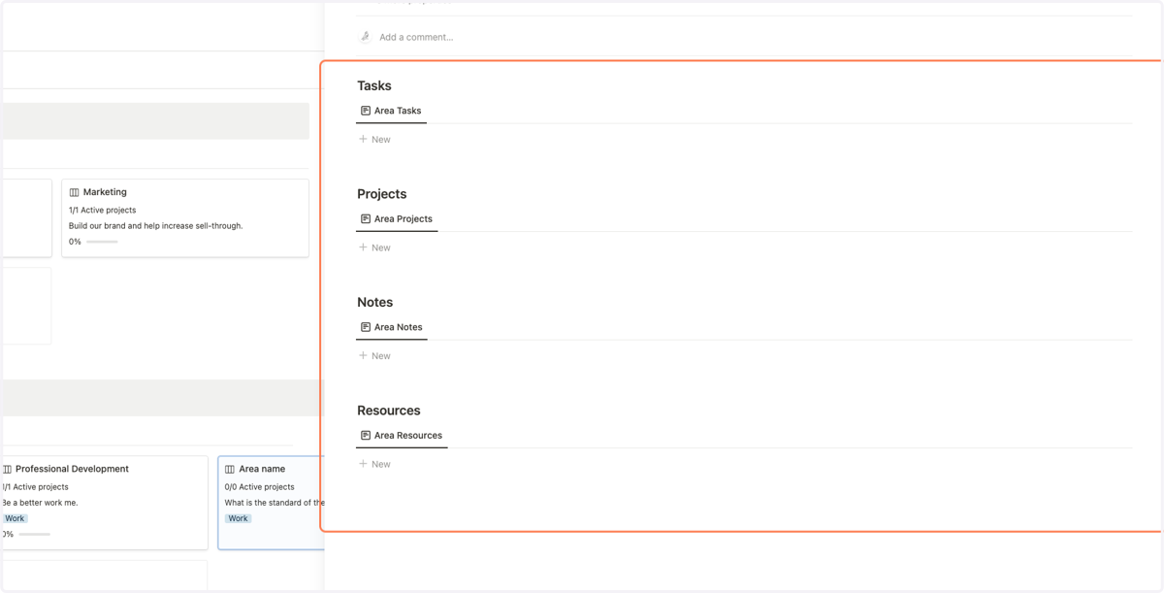This screenshot has width=1164, height=593.
Task: Click the Area Projects tab icon
Action: point(366,219)
